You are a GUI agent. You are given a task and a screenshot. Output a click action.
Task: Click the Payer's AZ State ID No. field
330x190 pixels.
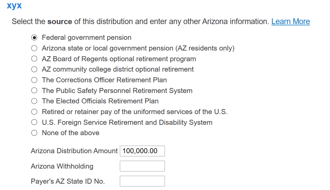tap(142, 181)
